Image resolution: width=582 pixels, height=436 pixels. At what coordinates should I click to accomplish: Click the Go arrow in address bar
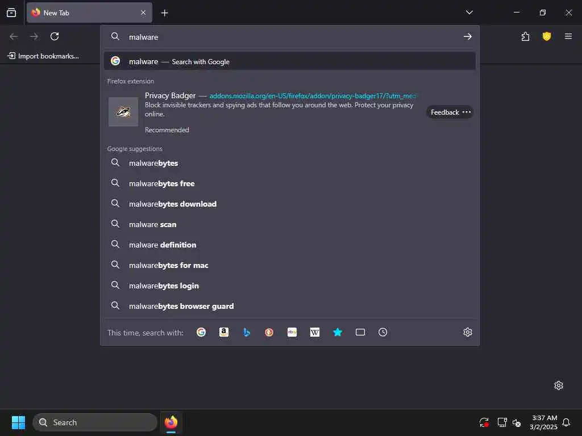468,36
